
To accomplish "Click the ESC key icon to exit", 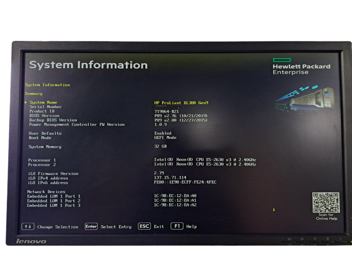I will tap(144, 226).
